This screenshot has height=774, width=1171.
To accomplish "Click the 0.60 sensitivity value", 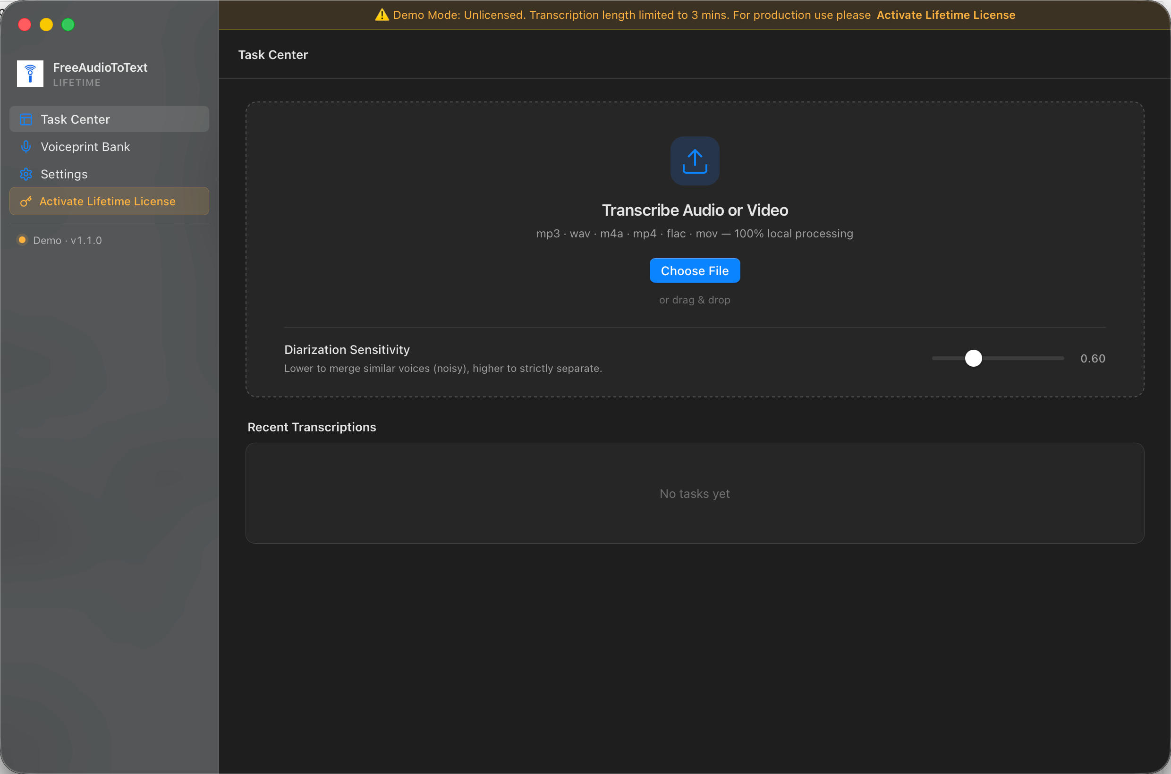I will tap(1093, 358).
